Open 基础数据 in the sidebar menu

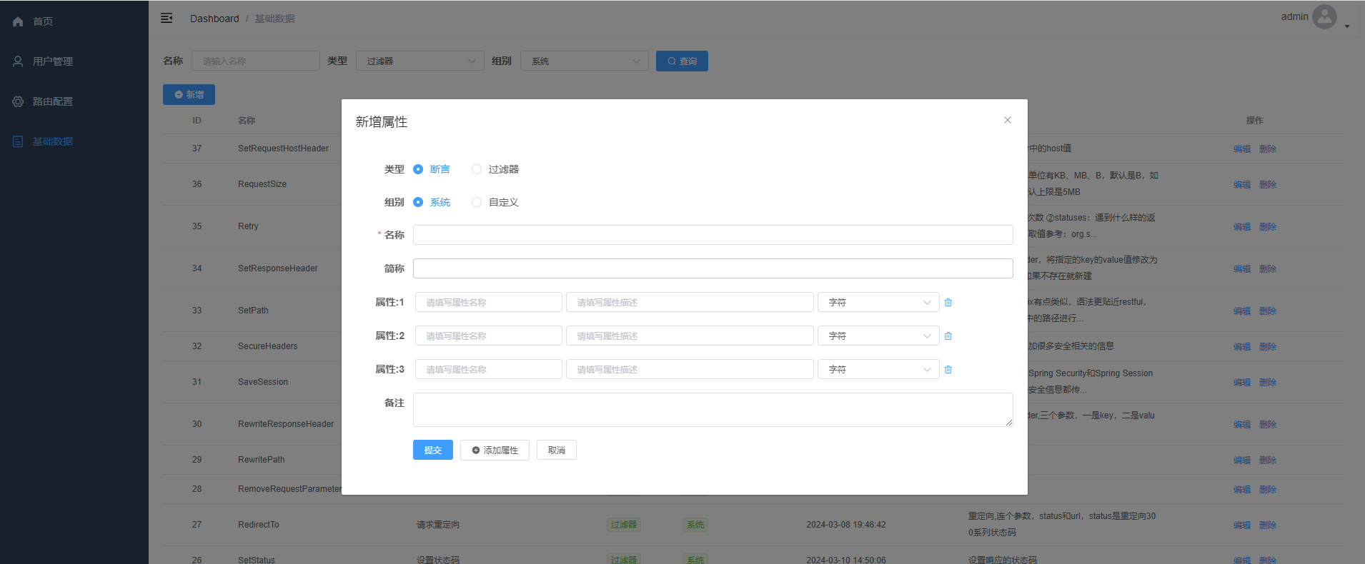click(x=74, y=141)
